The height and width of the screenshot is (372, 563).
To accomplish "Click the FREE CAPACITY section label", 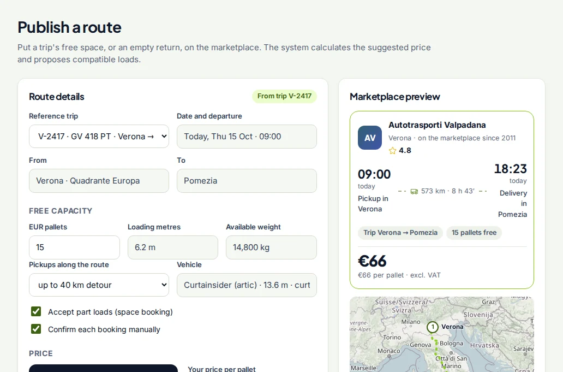I will coord(61,211).
